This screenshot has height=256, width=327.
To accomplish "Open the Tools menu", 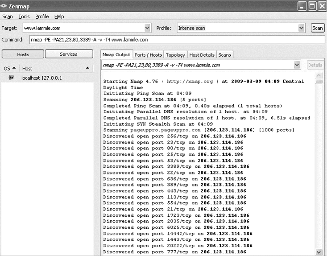I will tap(24, 17).
